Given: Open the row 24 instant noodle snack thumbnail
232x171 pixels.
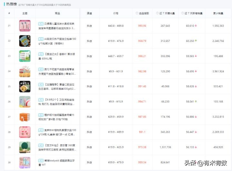Looking at the screenshot, I should tap(25, 71).
